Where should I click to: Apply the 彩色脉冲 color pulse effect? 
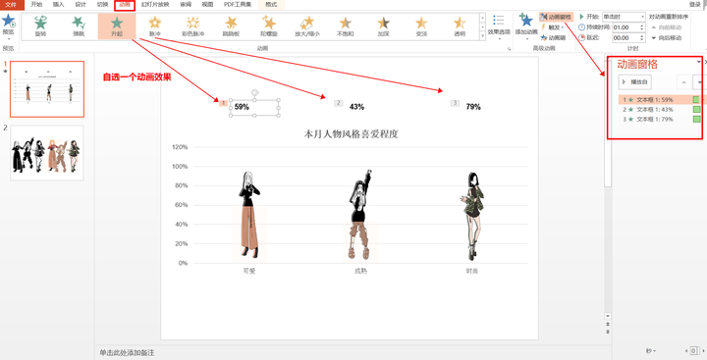point(193,26)
